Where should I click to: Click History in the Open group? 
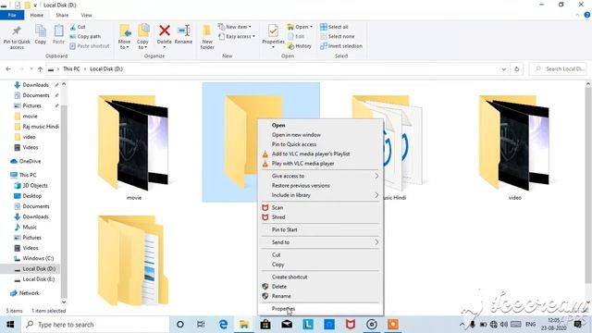[x=300, y=46]
